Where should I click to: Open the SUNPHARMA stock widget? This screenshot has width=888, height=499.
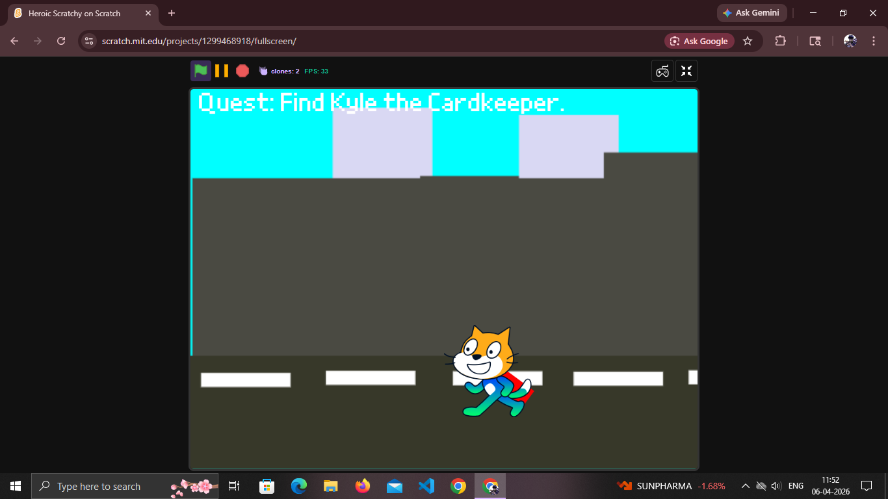click(x=672, y=486)
